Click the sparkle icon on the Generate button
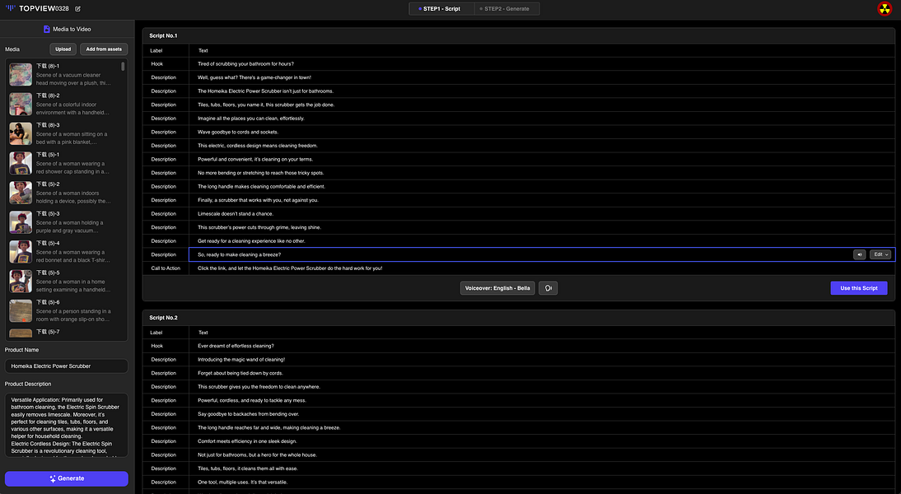This screenshot has height=494, width=901. (x=52, y=478)
